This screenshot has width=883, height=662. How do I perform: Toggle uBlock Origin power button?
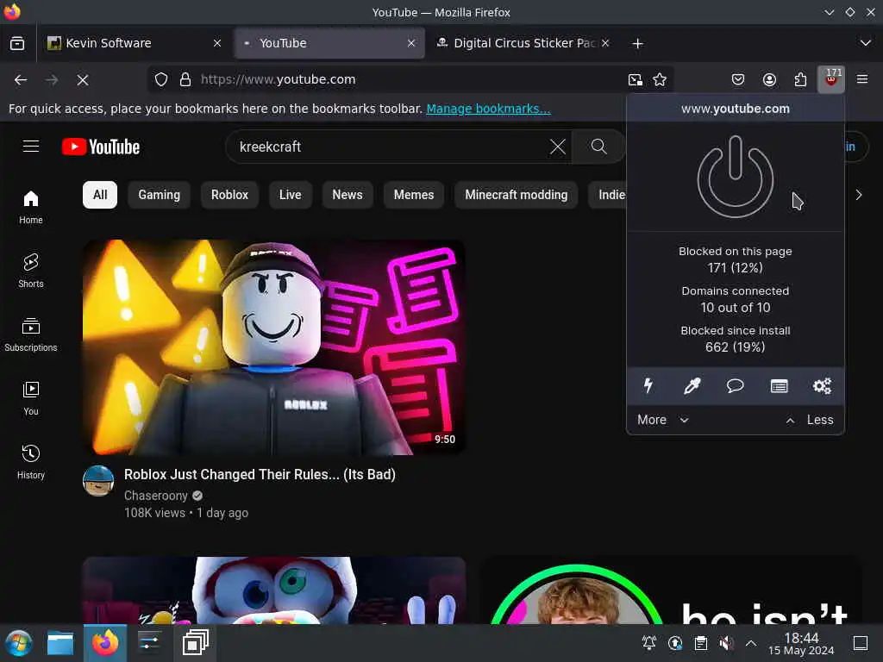[735, 176]
